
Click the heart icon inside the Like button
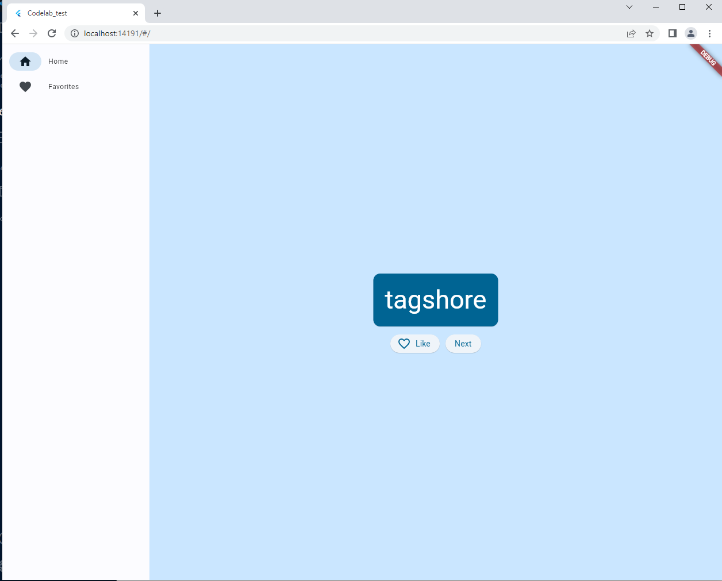click(404, 344)
